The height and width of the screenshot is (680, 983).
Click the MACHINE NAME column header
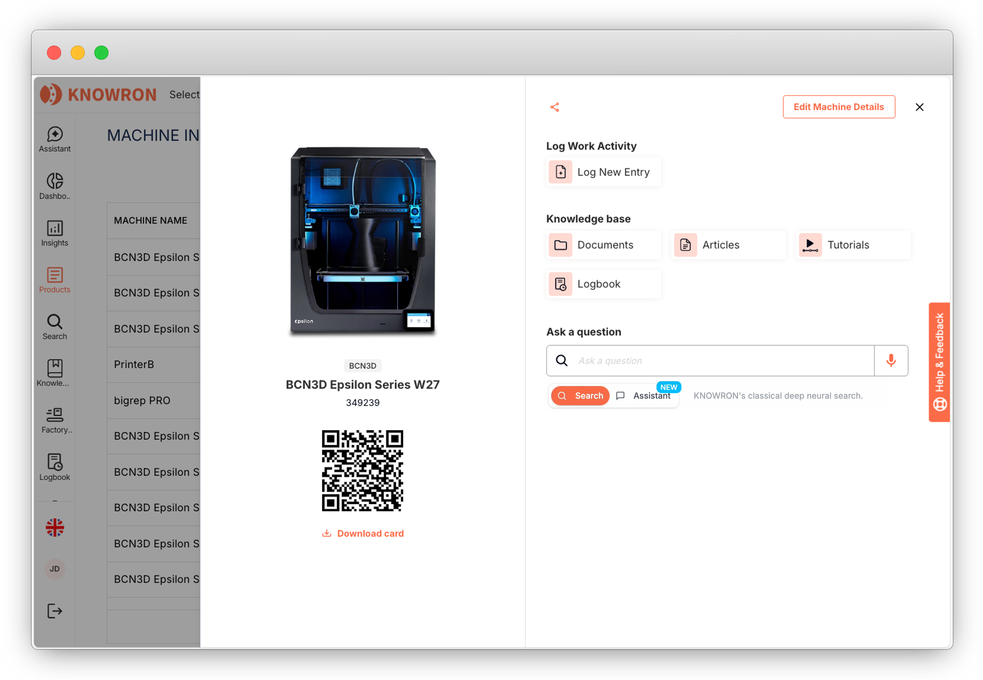[x=150, y=221]
